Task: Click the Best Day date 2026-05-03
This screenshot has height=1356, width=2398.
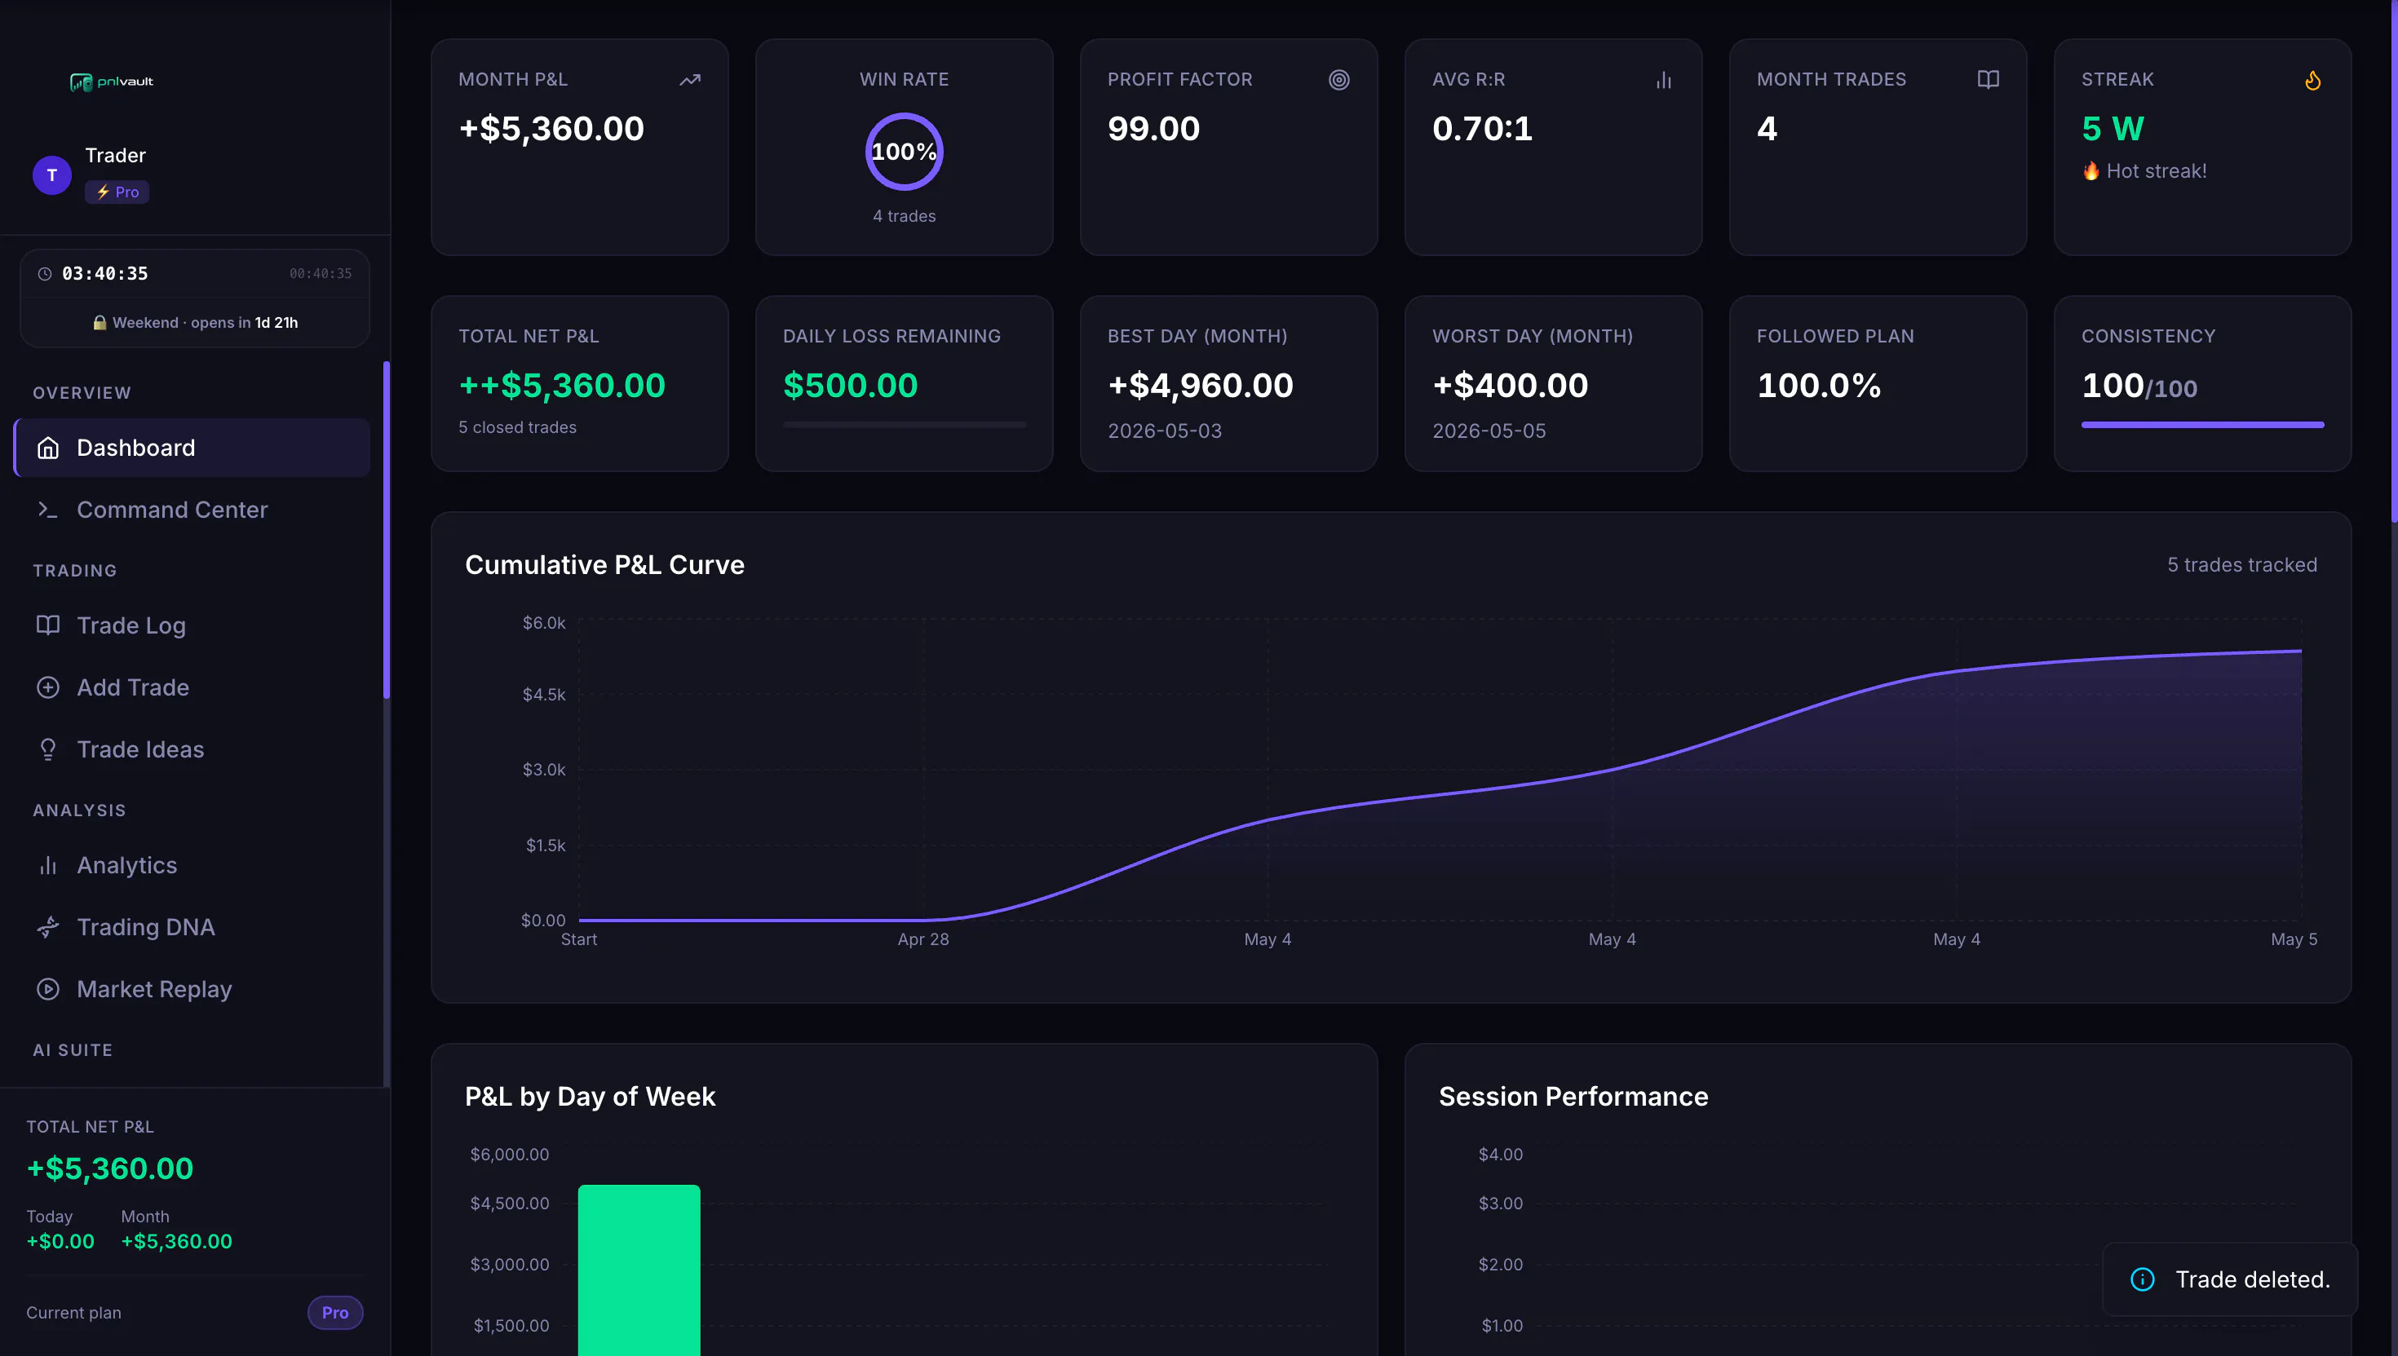Action: 1165,431
